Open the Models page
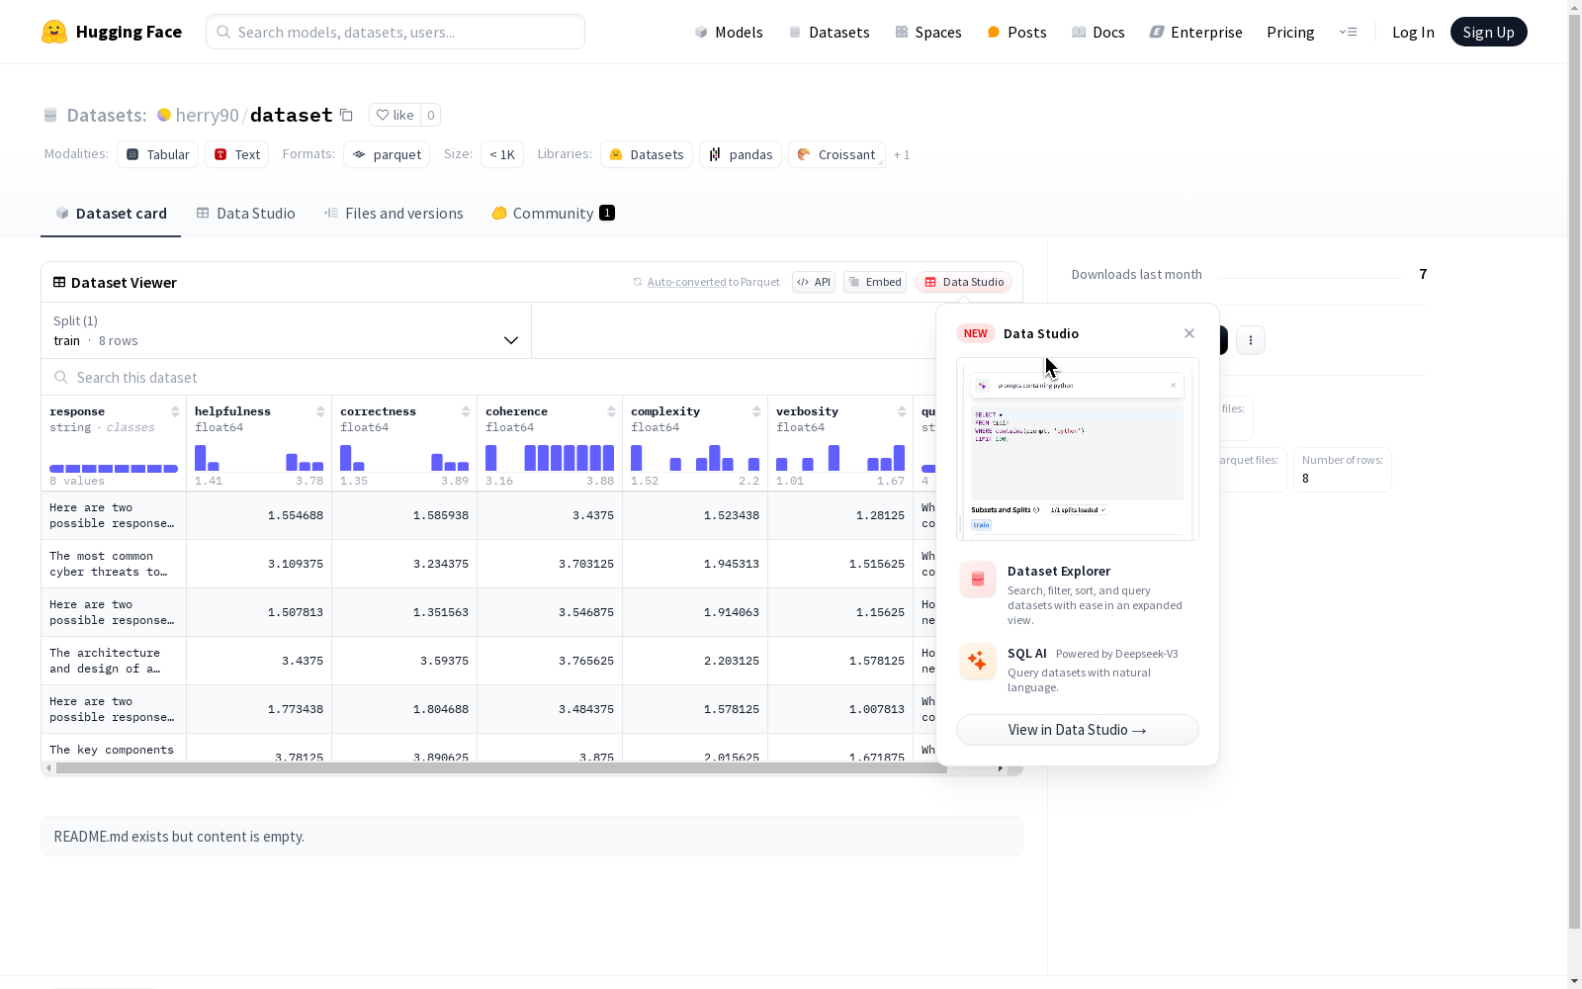The height and width of the screenshot is (989, 1582). tap(729, 32)
